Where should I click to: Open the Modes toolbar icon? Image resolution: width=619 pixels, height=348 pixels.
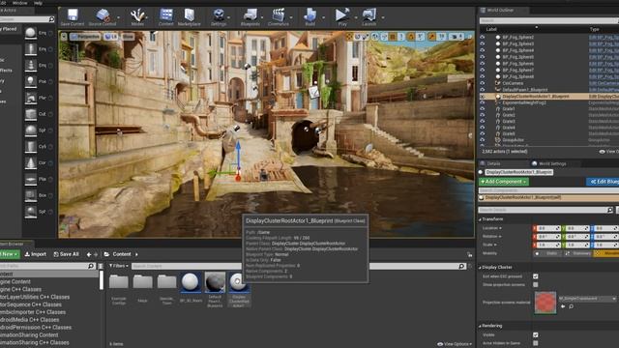point(137,17)
